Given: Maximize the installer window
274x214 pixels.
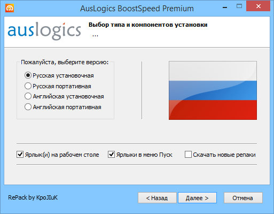Looking at the screenshot, I should tap(239, 6).
